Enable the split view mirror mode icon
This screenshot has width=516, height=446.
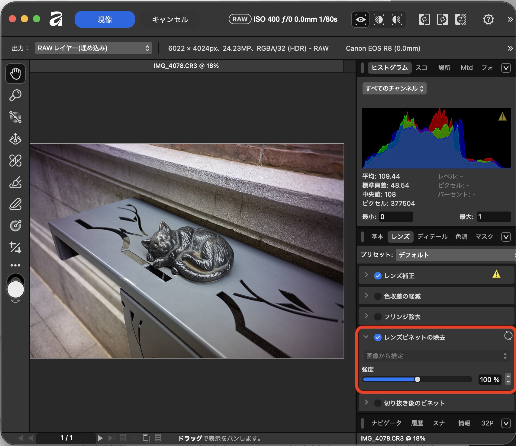tap(397, 20)
